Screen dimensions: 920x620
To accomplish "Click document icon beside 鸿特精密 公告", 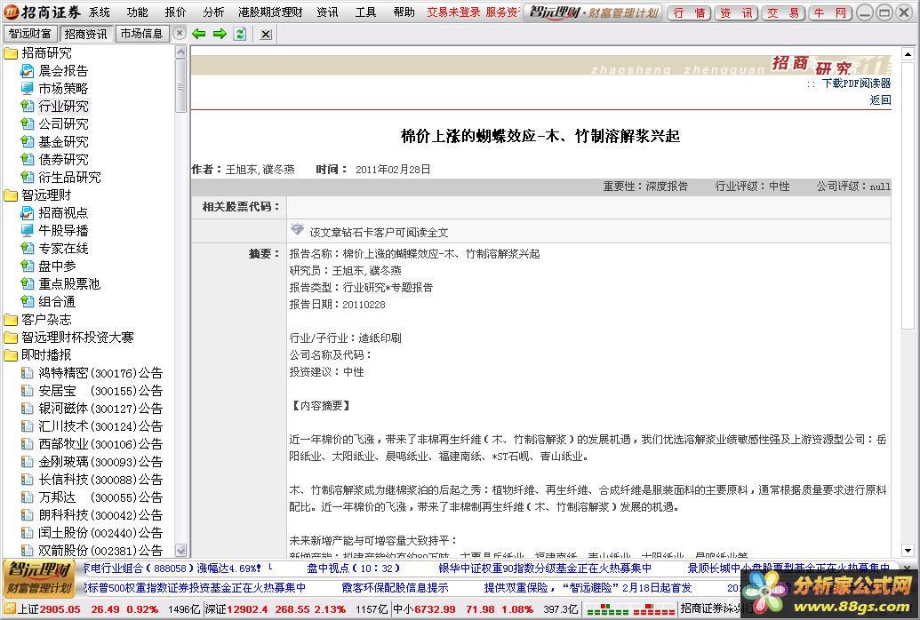I will click(x=27, y=373).
